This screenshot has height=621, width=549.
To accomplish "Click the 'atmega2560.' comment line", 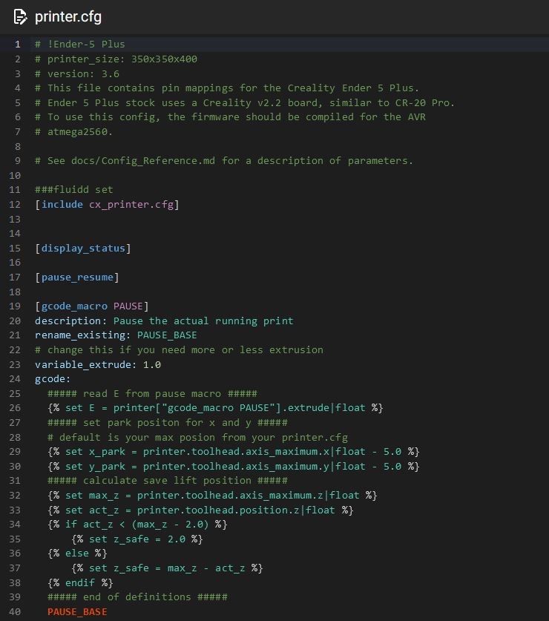I will point(73,131).
